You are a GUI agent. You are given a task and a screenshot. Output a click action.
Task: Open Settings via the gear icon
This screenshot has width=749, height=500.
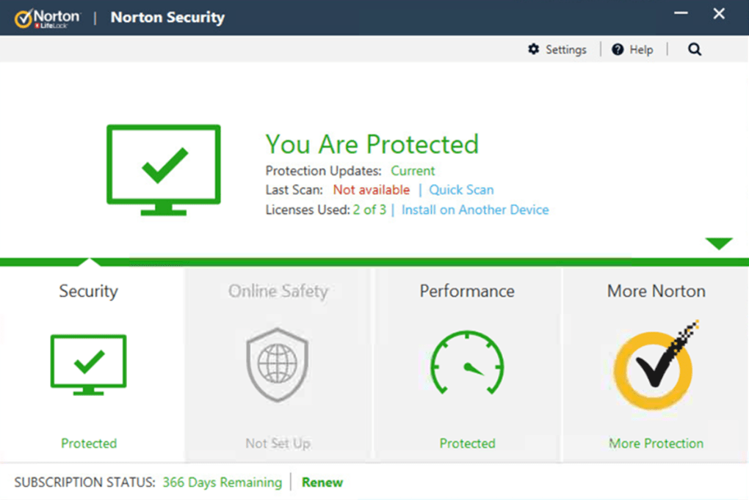[x=534, y=49]
